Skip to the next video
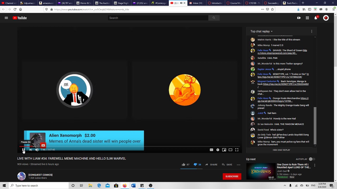Viewport: 337px width, 189px height. pyautogui.click(x=31, y=150)
